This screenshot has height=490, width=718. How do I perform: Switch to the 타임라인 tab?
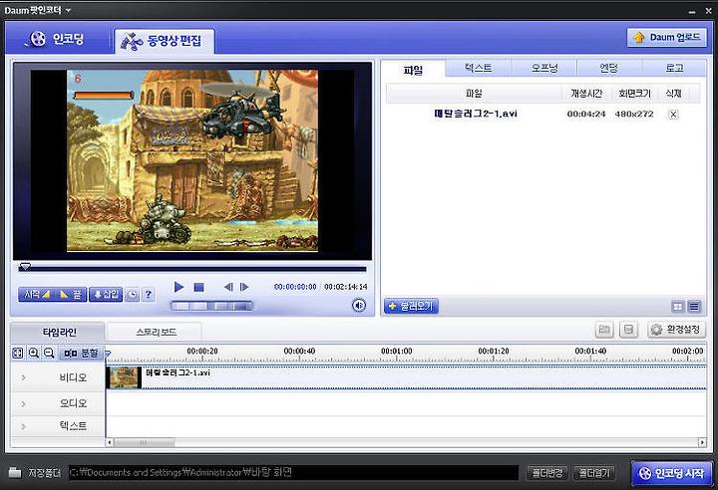pyautogui.click(x=58, y=333)
